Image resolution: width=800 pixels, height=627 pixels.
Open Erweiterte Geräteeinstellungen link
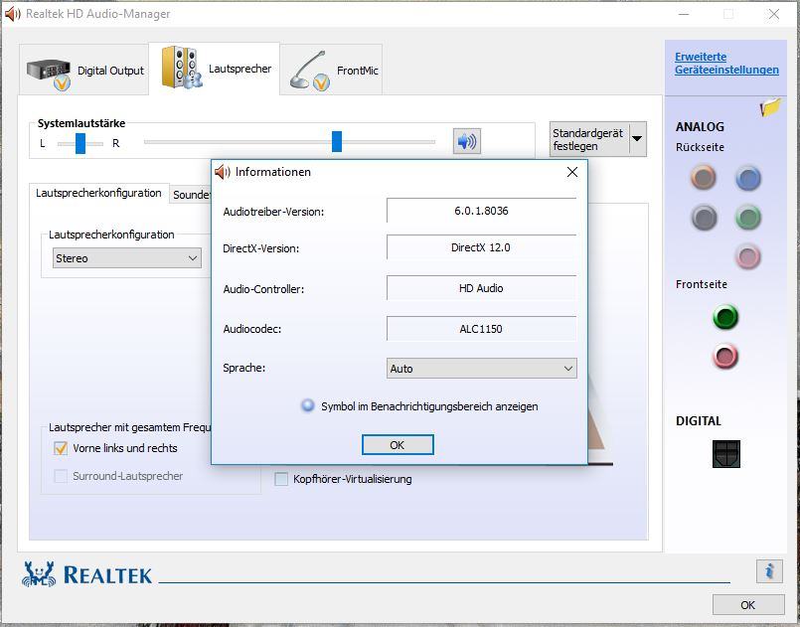[726, 64]
